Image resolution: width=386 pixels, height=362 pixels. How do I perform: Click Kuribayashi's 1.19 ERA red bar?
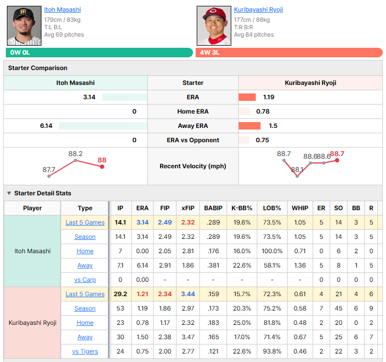tap(247, 97)
